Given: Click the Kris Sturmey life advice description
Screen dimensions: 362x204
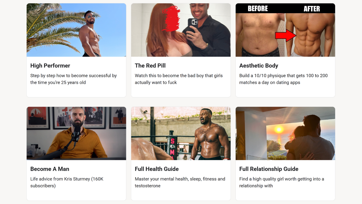Looking at the screenshot, I should pyautogui.click(x=67, y=182).
